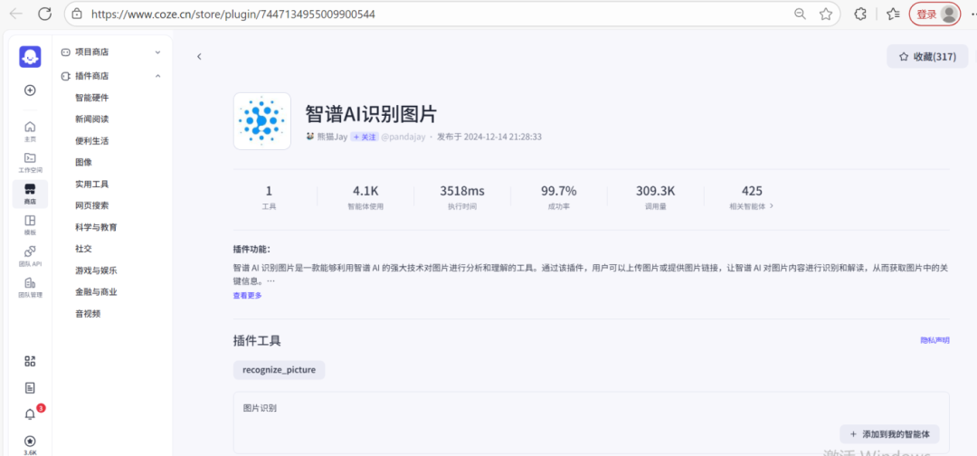Open the notifications bell icon

30,414
